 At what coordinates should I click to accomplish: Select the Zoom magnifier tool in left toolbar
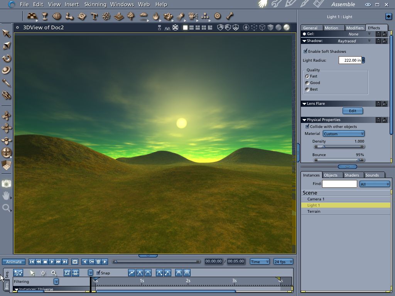tap(6, 208)
